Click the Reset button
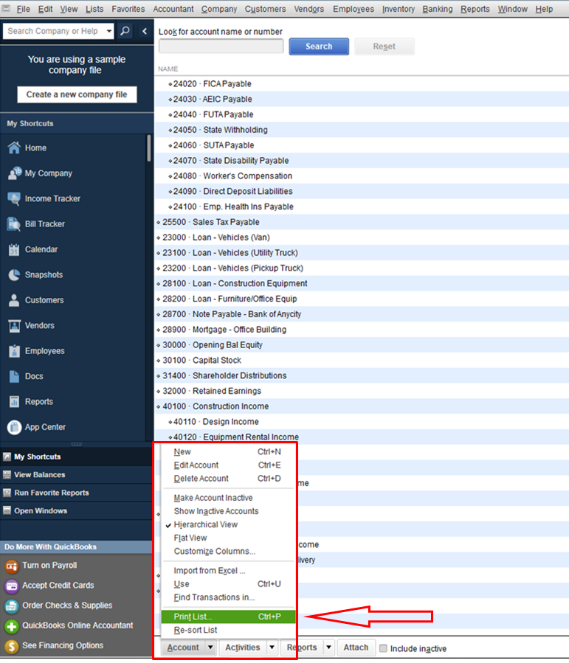 pyautogui.click(x=384, y=46)
